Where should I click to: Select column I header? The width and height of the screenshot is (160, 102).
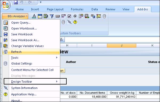click(x=92, y=45)
